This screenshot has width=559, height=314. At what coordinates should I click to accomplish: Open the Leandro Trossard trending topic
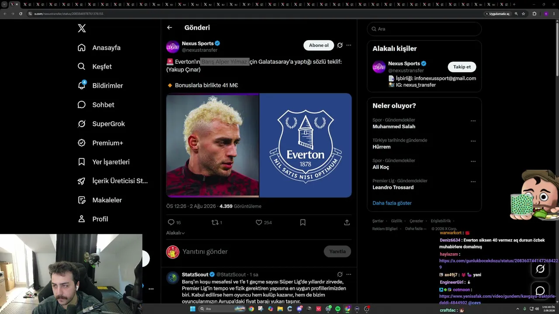tap(393, 188)
